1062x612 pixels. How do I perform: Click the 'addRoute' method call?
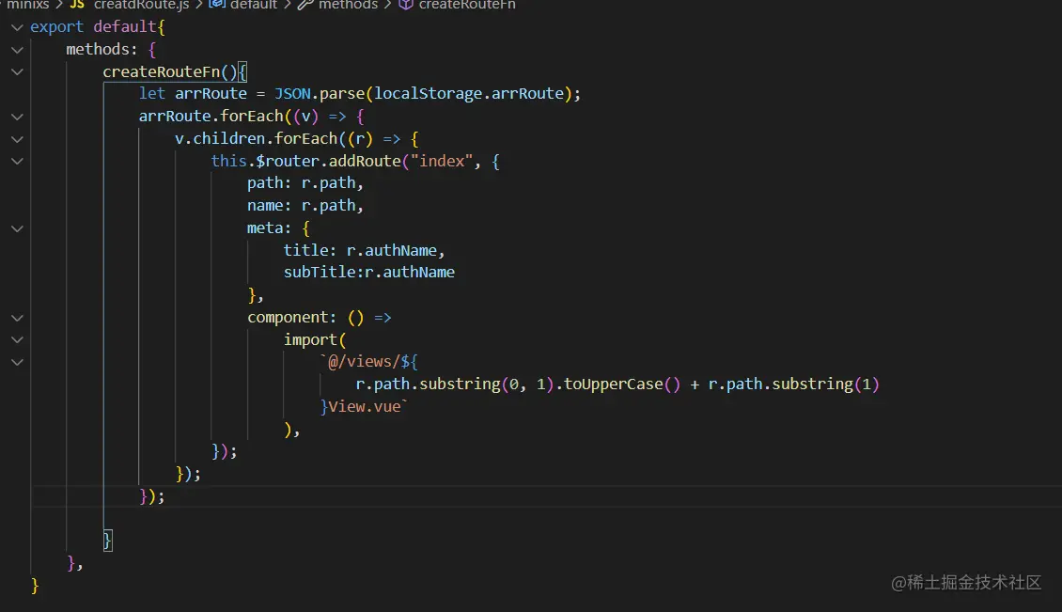pos(365,162)
